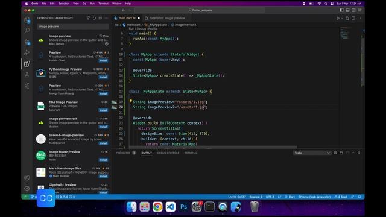The width and height of the screenshot is (386, 217).
Task: Toggle primary side bar visibility
Action: click(x=342, y=10)
